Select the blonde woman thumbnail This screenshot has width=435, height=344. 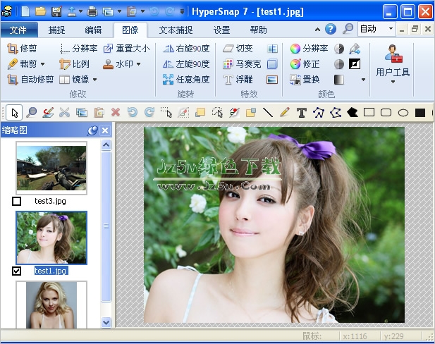pyautogui.click(x=51, y=305)
